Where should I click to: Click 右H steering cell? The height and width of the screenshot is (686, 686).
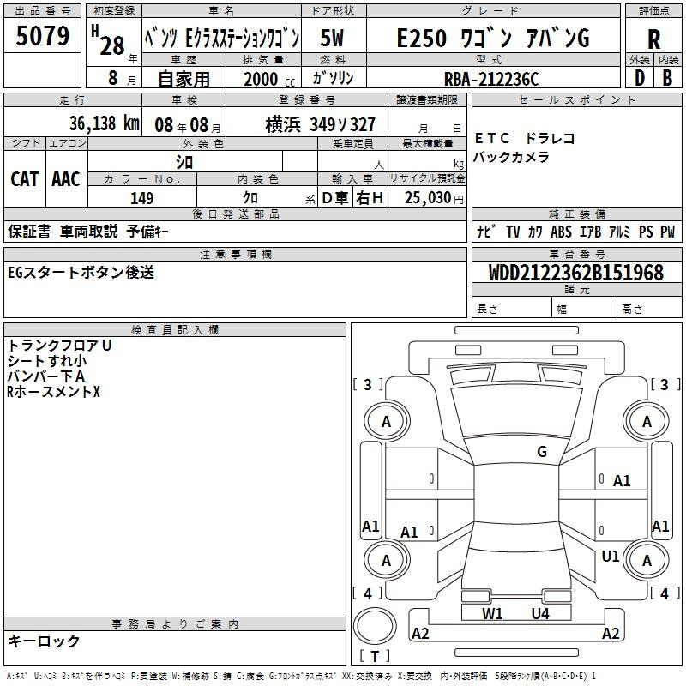click(x=370, y=198)
